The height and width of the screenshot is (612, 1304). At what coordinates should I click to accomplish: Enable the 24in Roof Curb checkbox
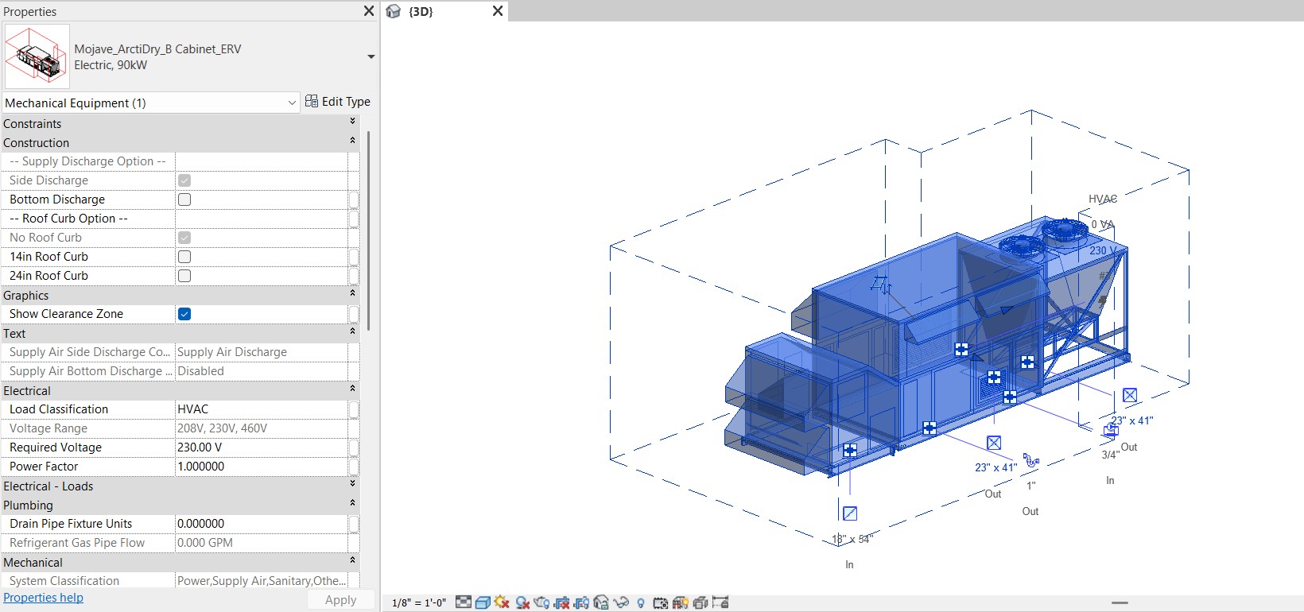(184, 276)
